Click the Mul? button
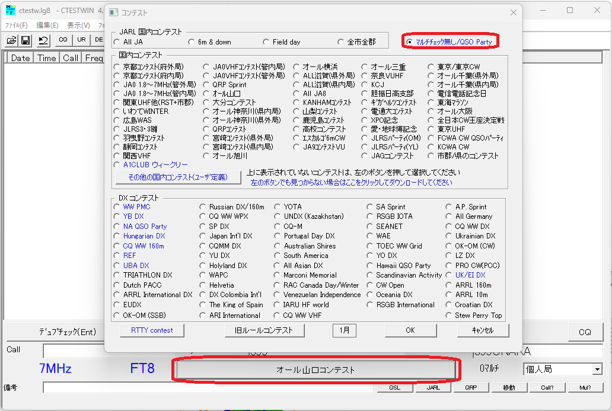 [x=585, y=388]
